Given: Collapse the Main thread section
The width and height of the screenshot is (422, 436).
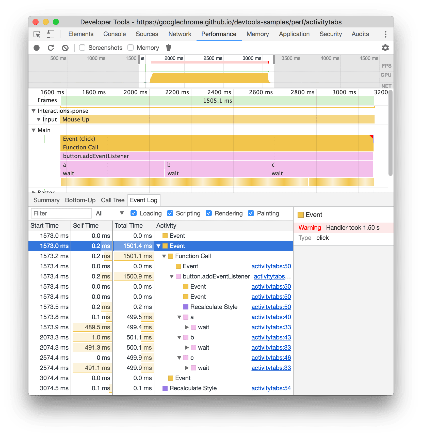Looking at the screenshot, I should tap(34, 130).
